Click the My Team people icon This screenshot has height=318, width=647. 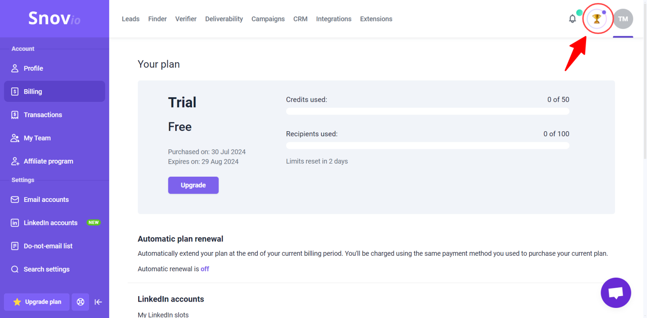15,138
